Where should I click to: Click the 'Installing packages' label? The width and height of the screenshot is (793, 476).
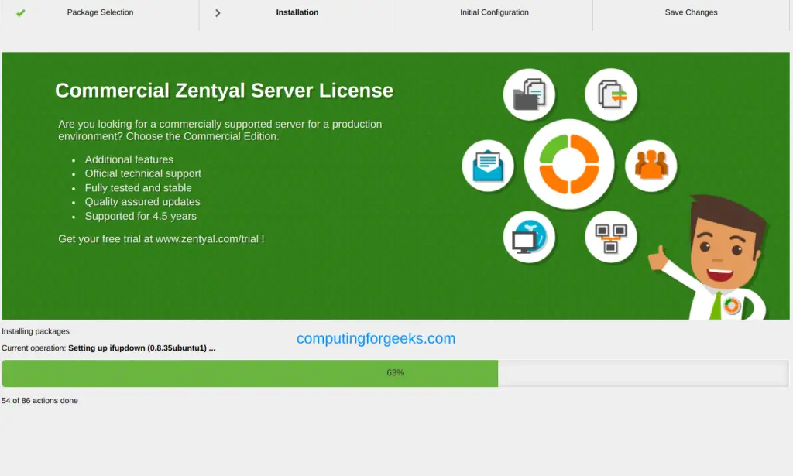pos(36,331)
